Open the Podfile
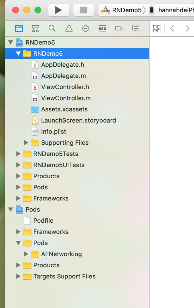194x308 pixels. 43,221
